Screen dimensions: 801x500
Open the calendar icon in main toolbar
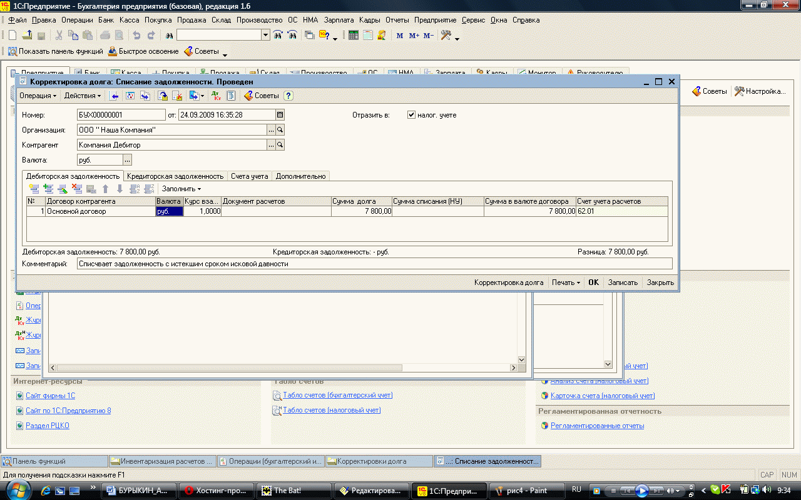tap(368, 36)
